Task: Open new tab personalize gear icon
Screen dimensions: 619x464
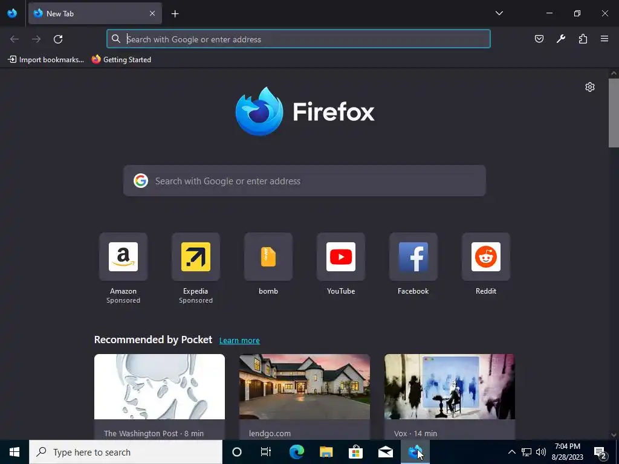Action: [590, 87]
